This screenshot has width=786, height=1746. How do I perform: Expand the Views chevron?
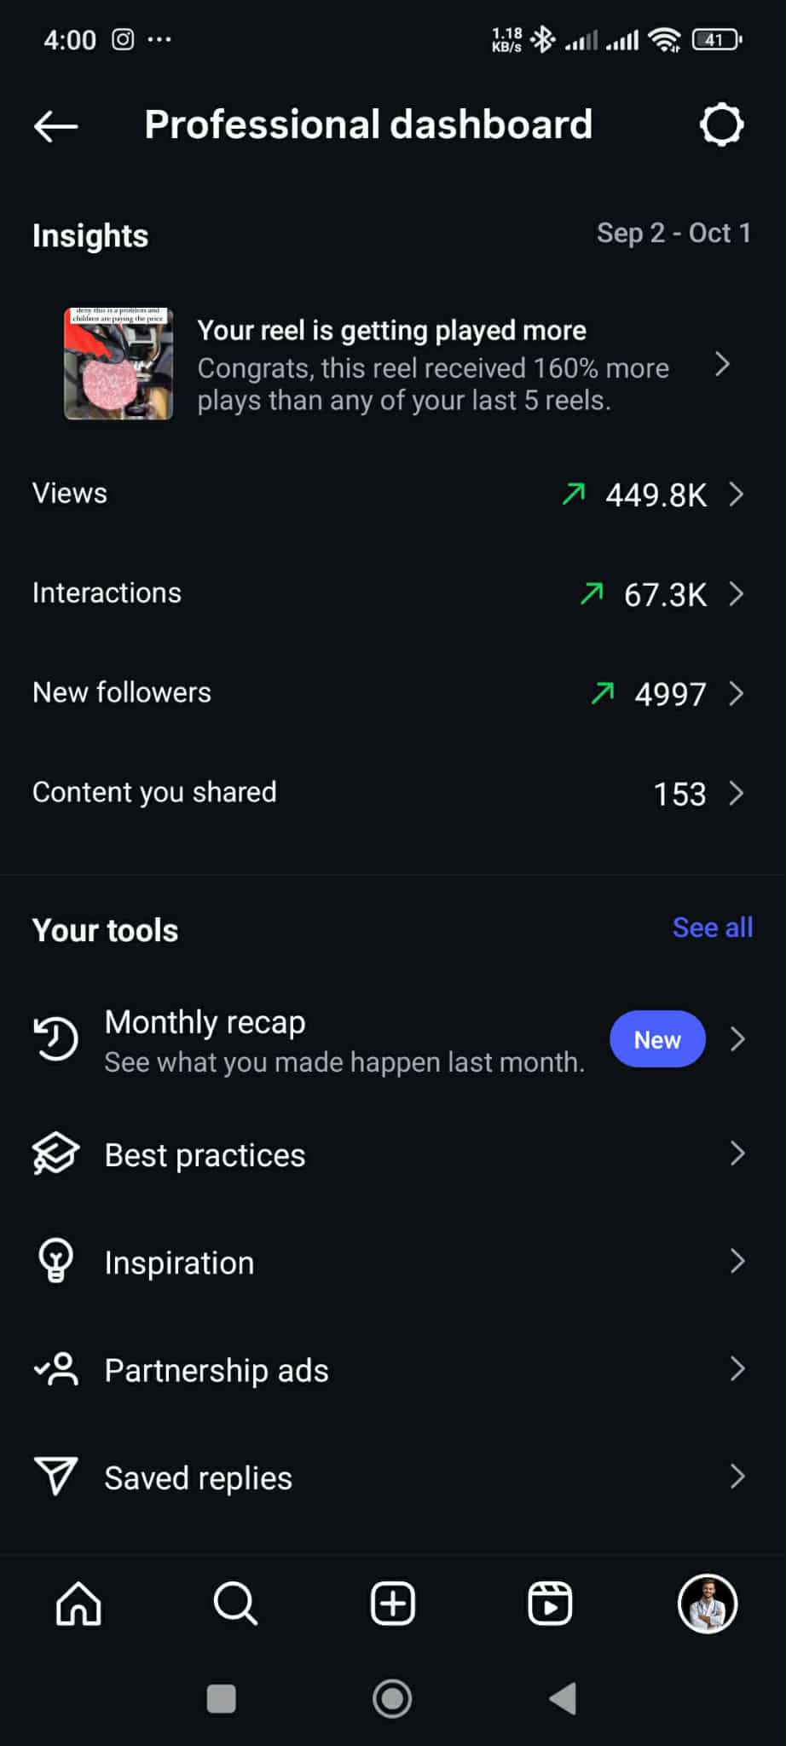click(x=737, y=494)
